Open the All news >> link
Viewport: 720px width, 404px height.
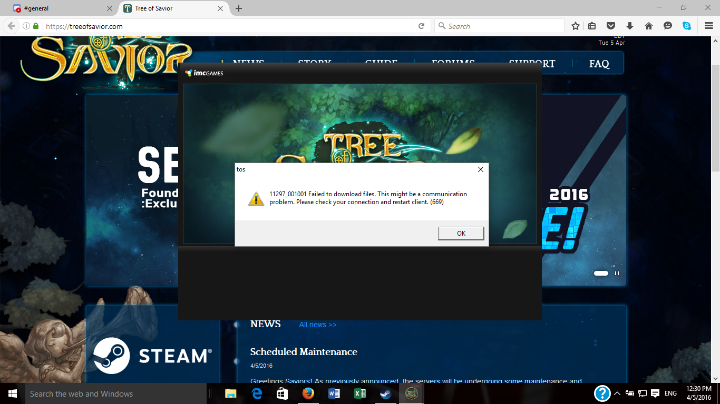click(317, 325)
